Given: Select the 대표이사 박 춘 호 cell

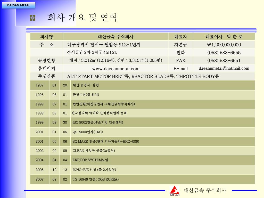Looking at the screenshot, I should pyautogui.click(x=224, y=37).
